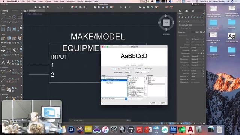Click the Spotlight search icon in menu bar
This screenshot has height=135, width=240.
228,1
